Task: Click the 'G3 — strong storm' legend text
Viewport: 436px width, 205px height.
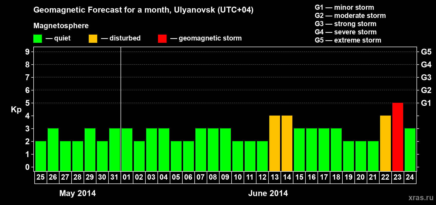Action: pyautogui.click(x=345, y=24)
